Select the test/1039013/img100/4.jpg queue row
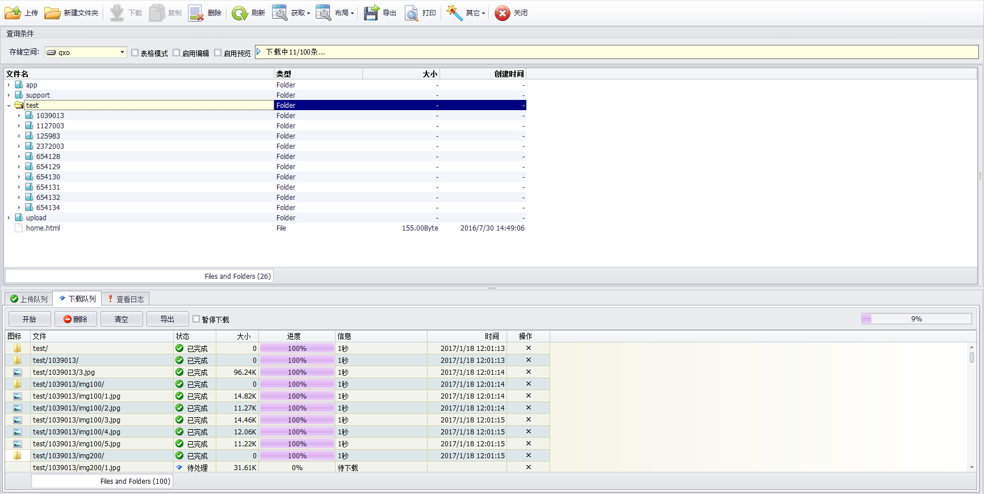The image size is (984, 494). 278,432
